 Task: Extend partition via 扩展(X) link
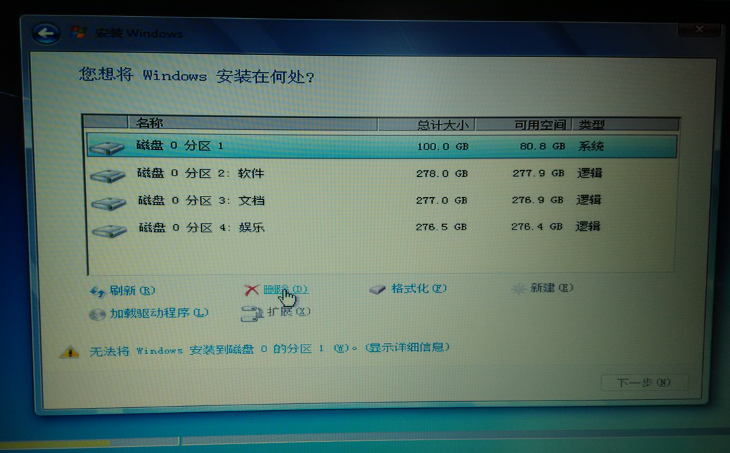[289, 312]
